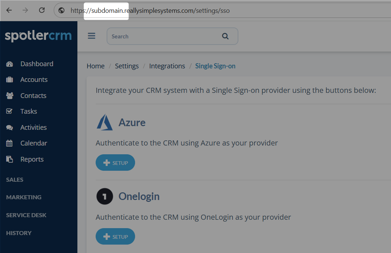Click the Calendar grid icon
Viewport: 391px width, 253px height.
tap(9, 143)
